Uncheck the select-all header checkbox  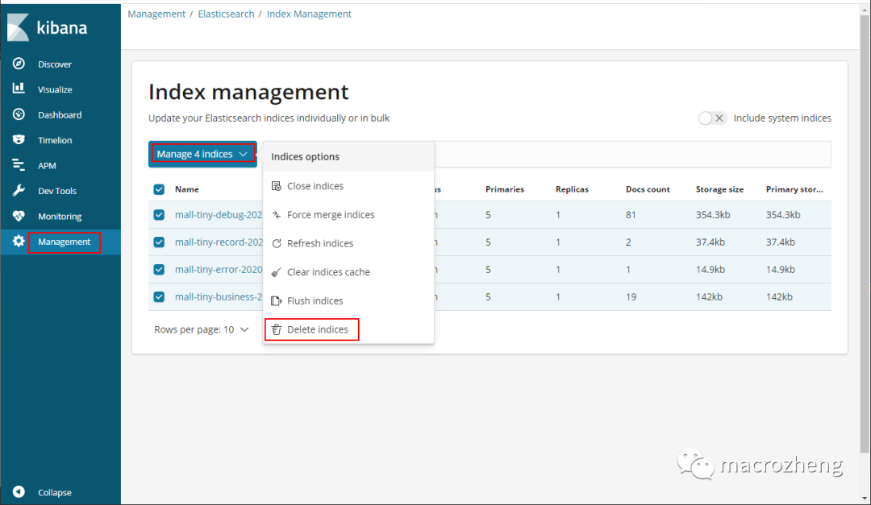[159, 189]
